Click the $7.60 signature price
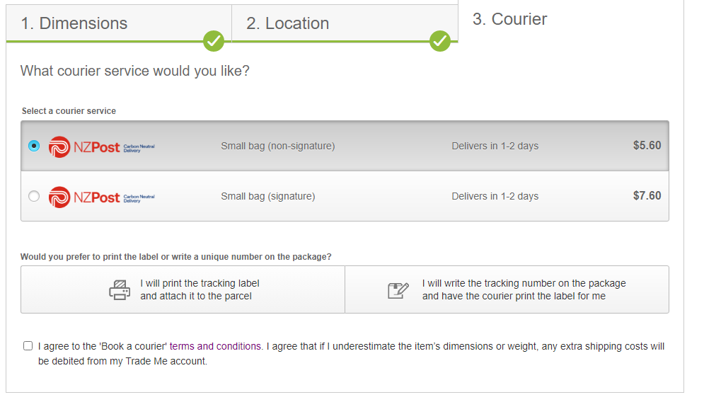 coord(647,196)
